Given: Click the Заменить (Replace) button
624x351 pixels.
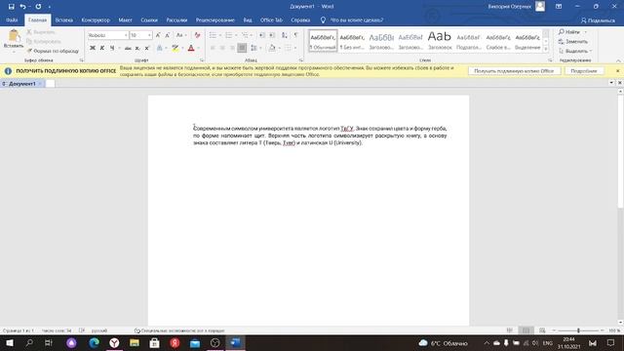Looking at the screenshot, I should tap(573, 41).
